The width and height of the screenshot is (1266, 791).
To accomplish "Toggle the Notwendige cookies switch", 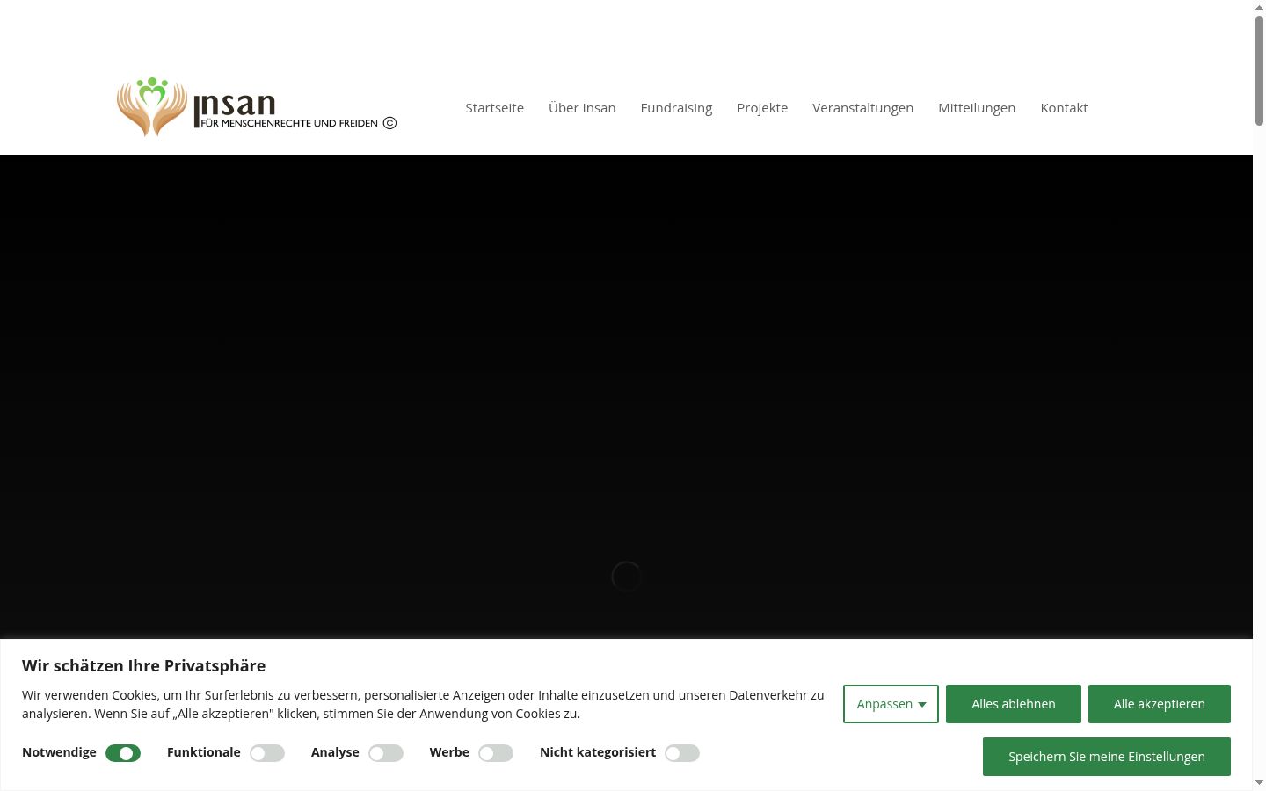I will [123, 753].
